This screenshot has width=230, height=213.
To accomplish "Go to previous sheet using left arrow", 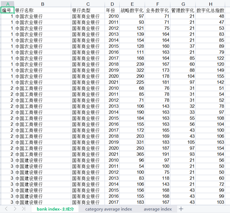I will (x=6, y=209).
